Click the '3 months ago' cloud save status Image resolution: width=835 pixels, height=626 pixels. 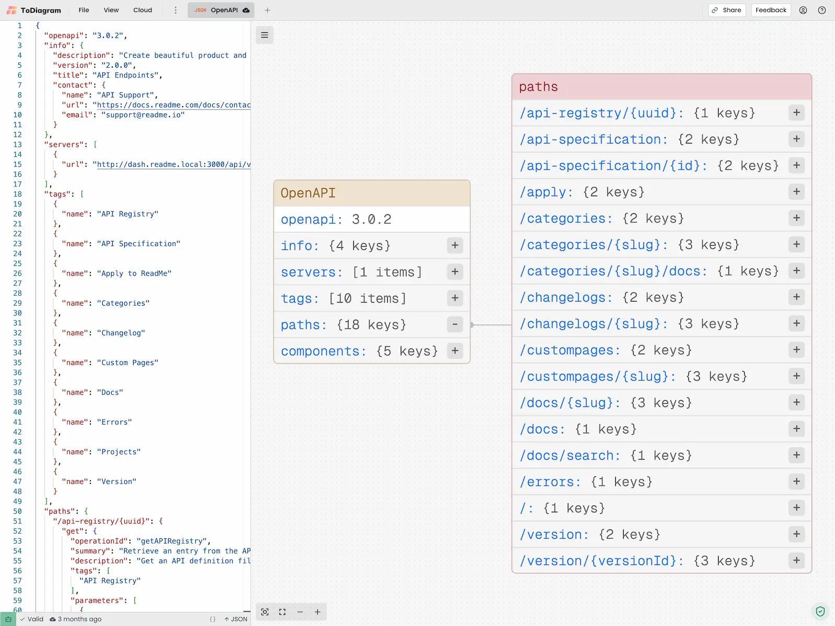point(76,619)
